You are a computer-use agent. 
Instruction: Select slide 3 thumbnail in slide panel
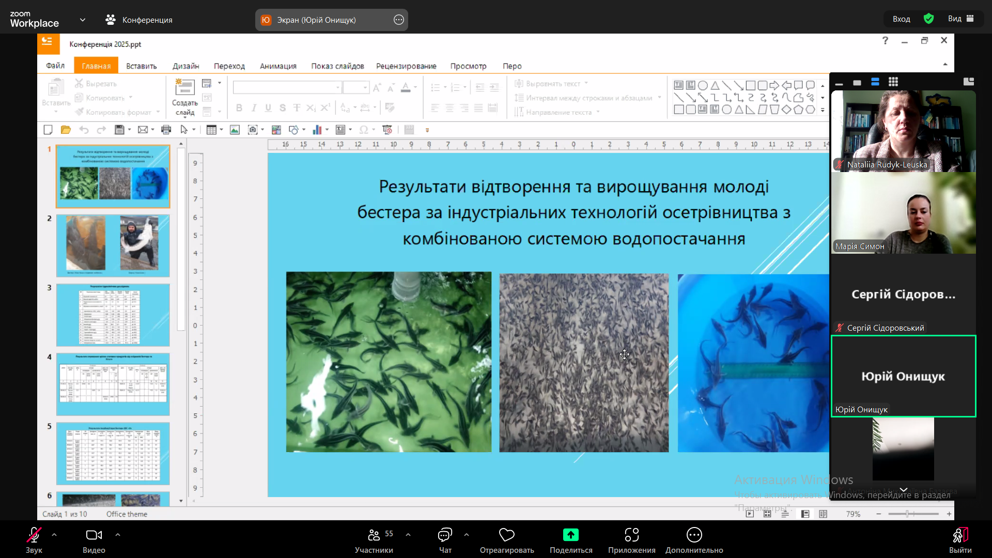tap(113, 315)
